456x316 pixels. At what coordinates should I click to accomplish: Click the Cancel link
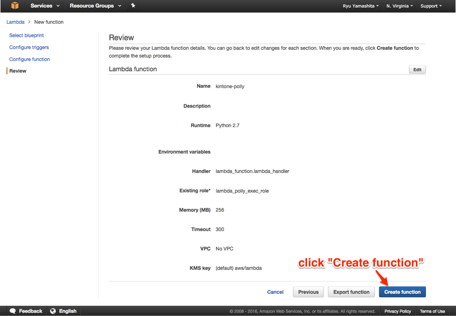point(275,292)
